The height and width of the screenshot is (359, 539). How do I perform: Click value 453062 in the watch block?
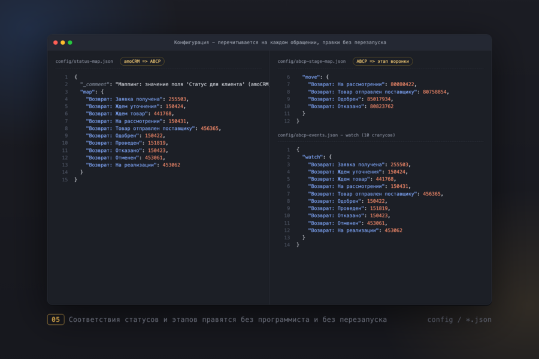point(393,230)
